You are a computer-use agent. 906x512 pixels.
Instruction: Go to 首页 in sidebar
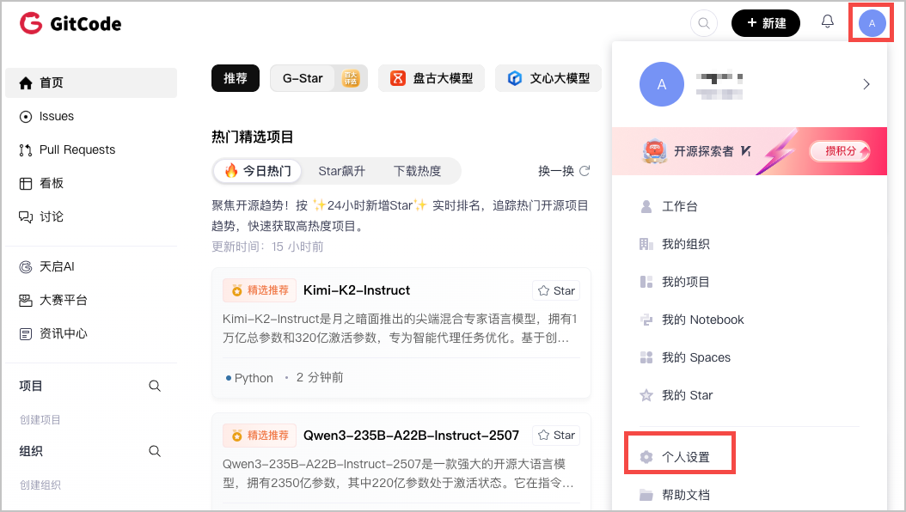pos(91,82)
